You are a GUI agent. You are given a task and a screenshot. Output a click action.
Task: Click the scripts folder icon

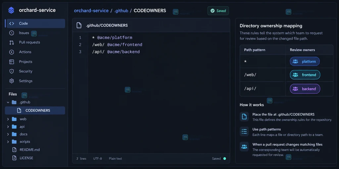click(14, 142)
